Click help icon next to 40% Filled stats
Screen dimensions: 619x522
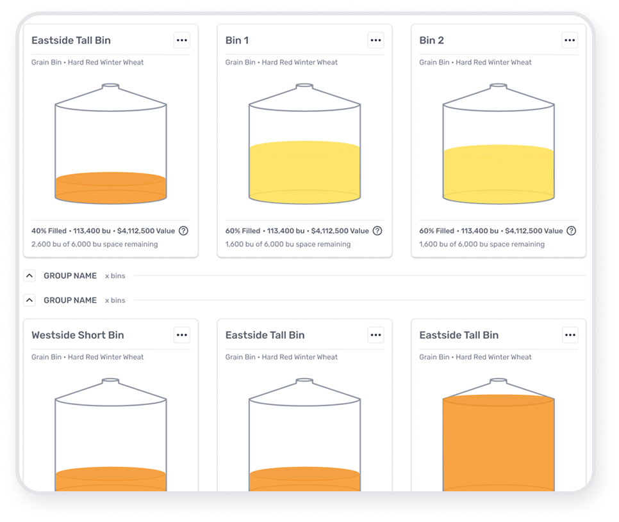click(183, 231)
